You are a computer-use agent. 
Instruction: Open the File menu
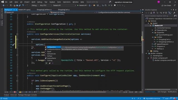pyautogui.click(x=6, y=2)
